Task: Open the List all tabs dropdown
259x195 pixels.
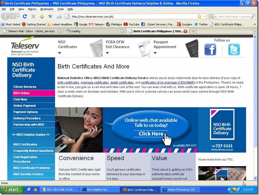Action: pyautogui.click(x=255, y=31)
